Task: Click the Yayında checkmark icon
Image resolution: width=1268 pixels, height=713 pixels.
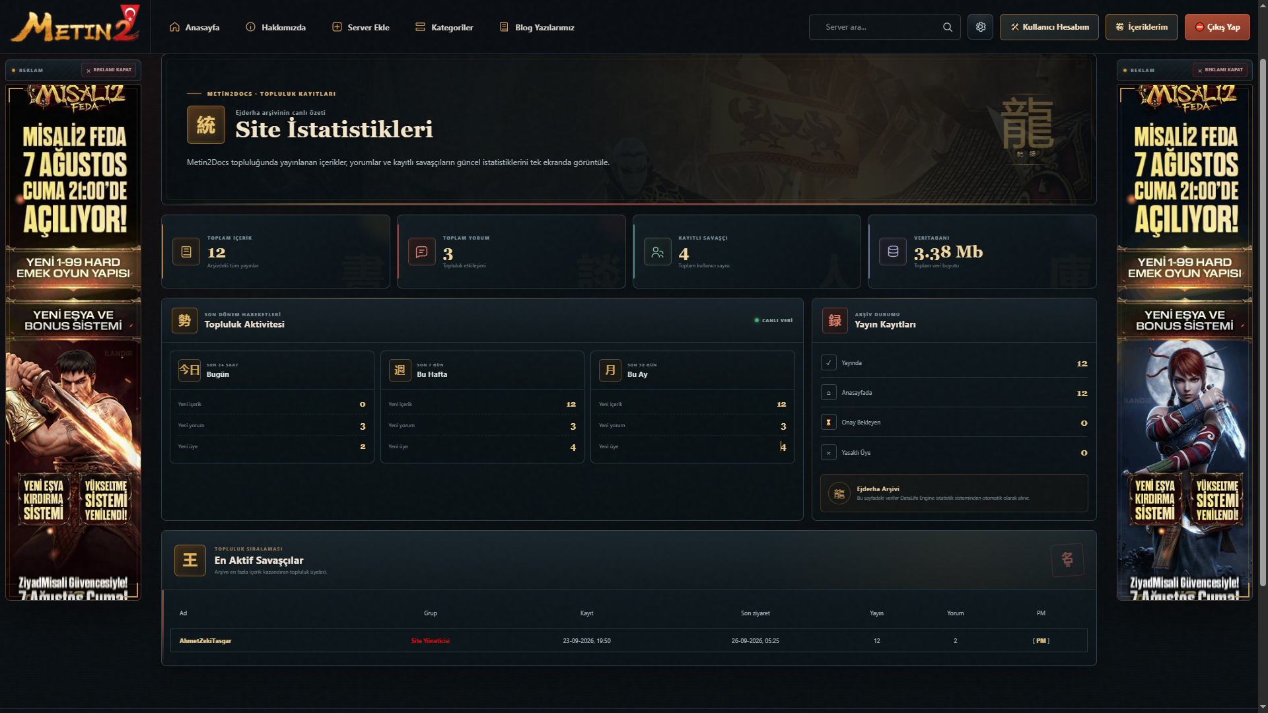Action: coord(829,362)
